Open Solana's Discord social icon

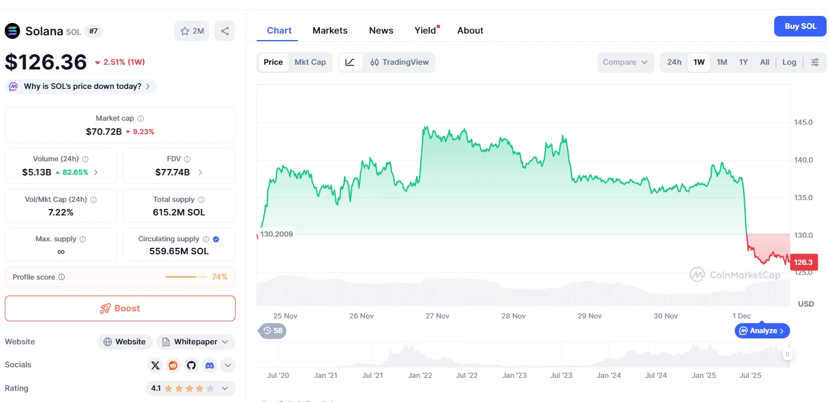pos(209,366)
